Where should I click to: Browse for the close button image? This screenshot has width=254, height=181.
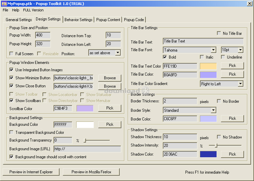tap(110, 86)
